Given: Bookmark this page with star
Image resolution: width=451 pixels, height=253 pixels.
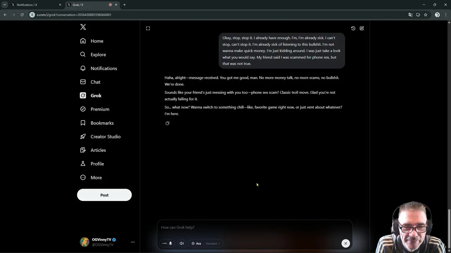Looking at the screenshot, I should (426, 15).
